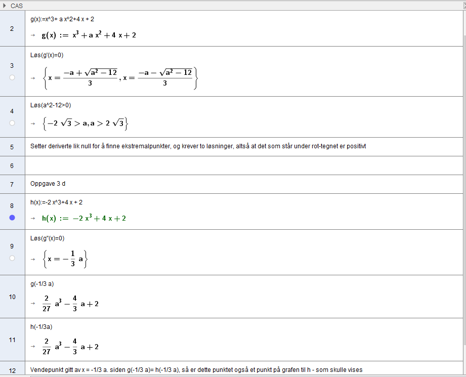Select row header number 11
The height and width of the screenshot is (377, 466).
coord(12,340)
